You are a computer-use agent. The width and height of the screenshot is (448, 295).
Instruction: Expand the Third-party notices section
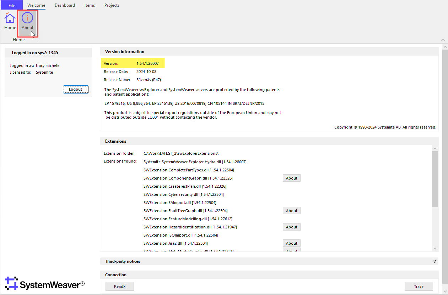(x=434, y=261)
